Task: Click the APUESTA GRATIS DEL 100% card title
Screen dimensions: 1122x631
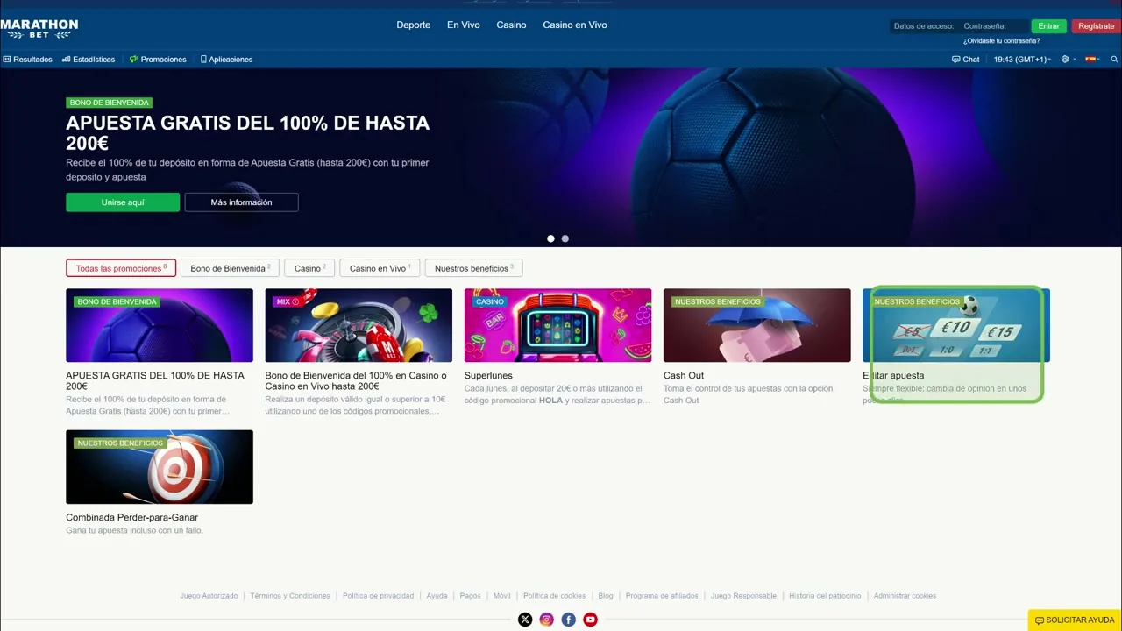Action: pos(155,380)
